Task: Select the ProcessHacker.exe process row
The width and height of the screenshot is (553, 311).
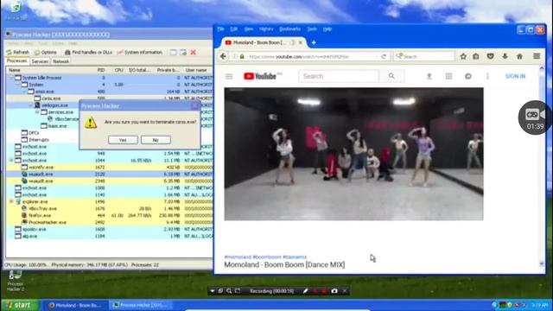Action: tap(110, 222)
